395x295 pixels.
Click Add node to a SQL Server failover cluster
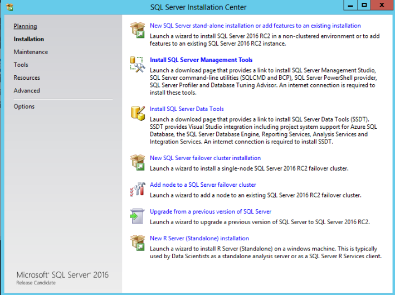point(203,185)
